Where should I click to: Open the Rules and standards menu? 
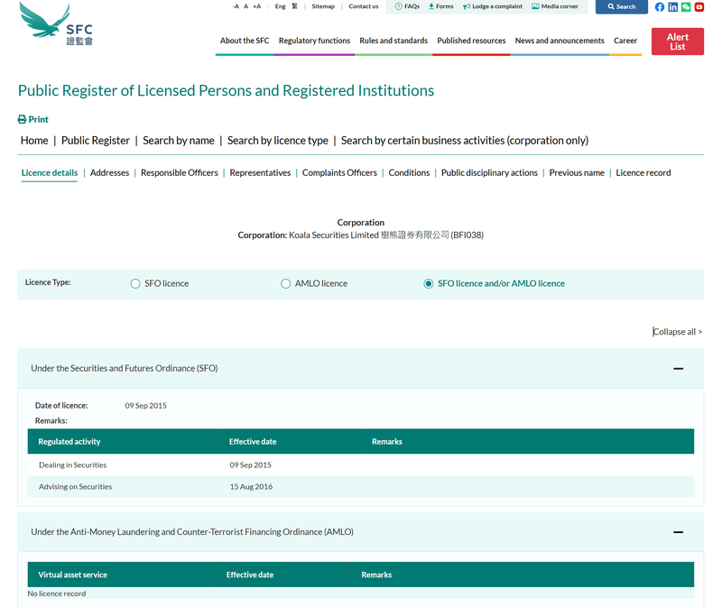pos(393,41)
